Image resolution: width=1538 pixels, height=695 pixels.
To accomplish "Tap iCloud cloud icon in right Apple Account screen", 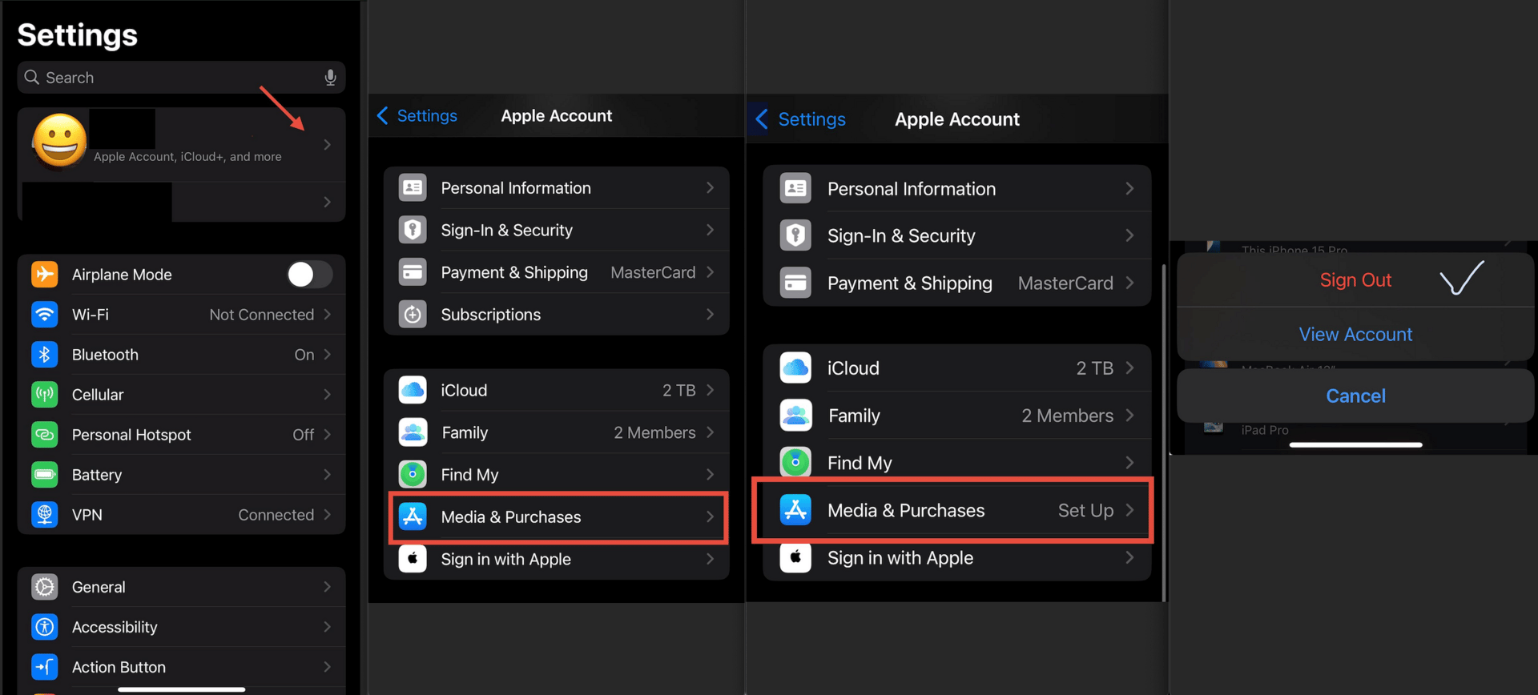I will pyautogui.click(x=795, y=368).
